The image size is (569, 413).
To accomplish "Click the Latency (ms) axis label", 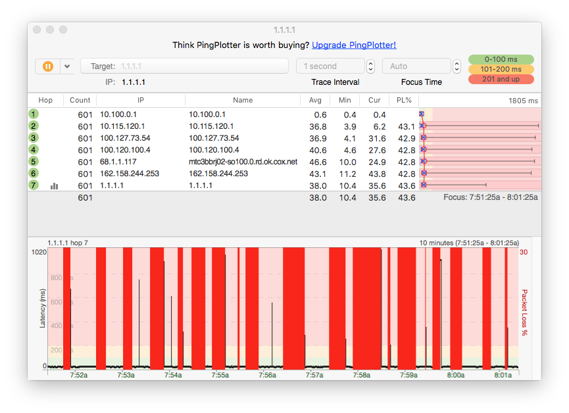I will click(x=43, y=308).
